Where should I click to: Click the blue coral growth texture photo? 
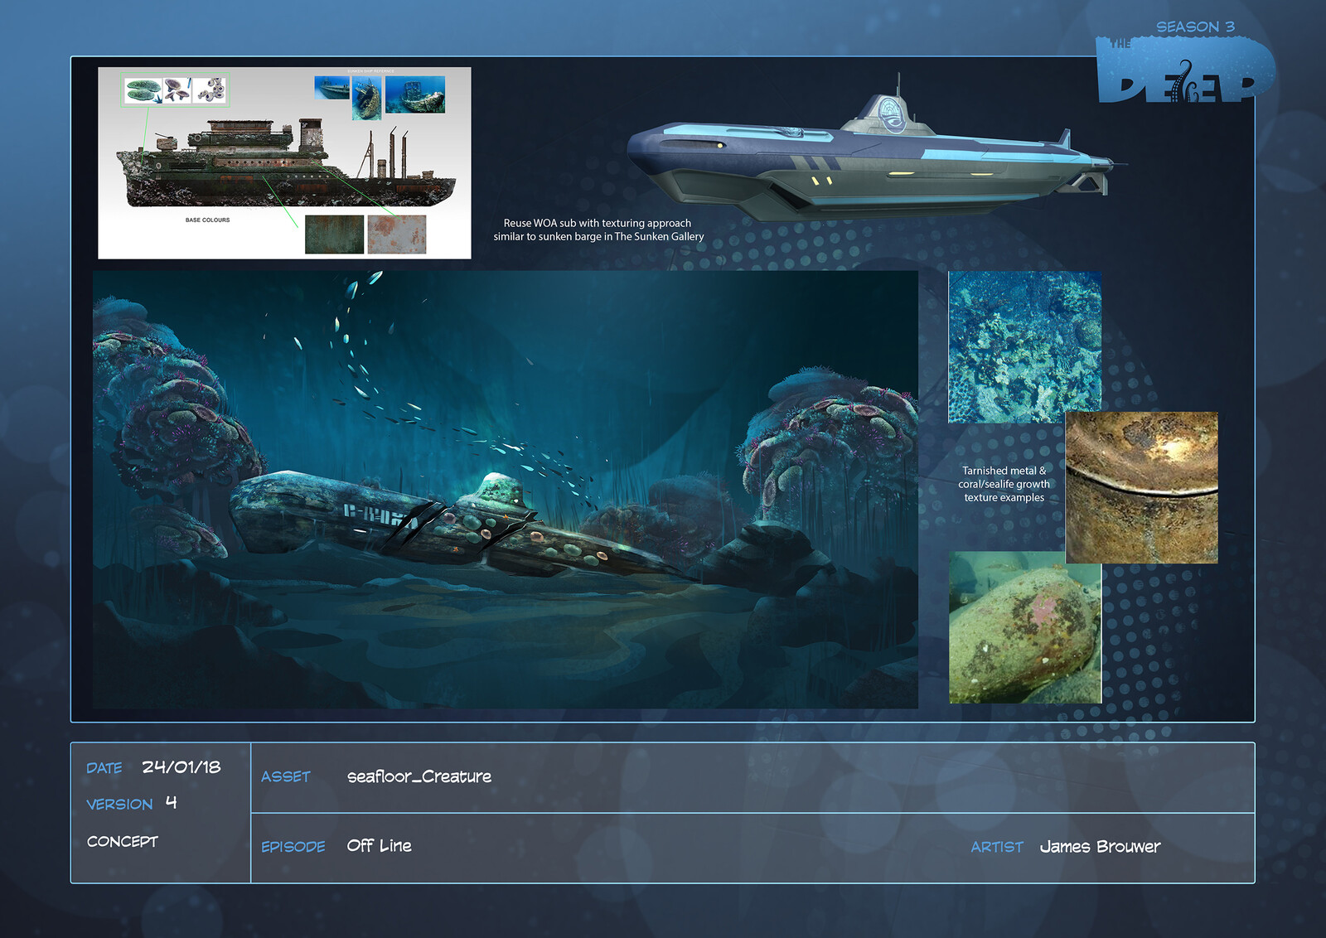point(1025,347)
